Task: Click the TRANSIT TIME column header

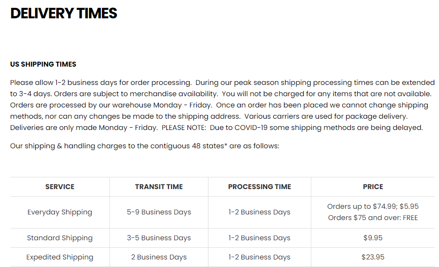Action: [159, 187]
